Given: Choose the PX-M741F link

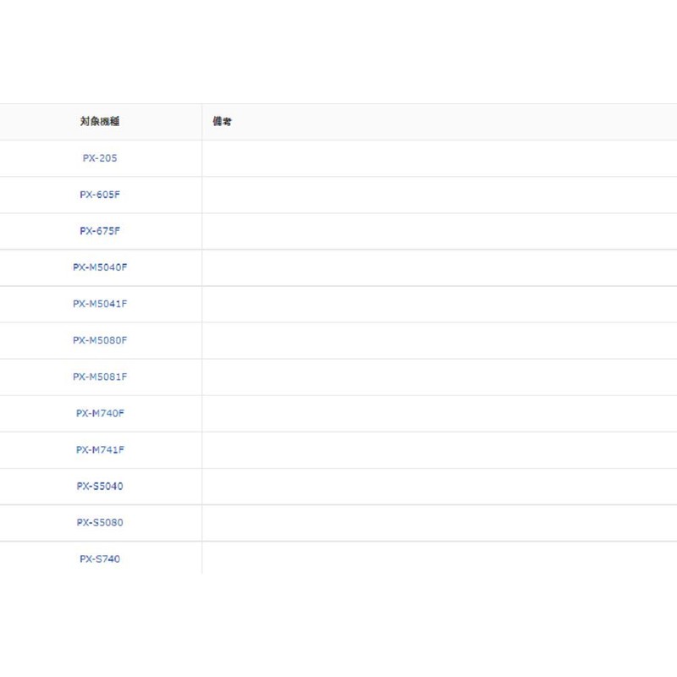Looking at the screenshot, I should 100,449.
